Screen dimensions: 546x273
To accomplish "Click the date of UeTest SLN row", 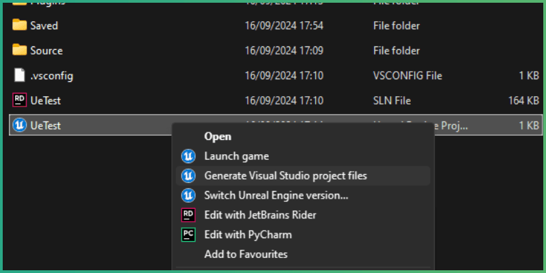I will click(284, 100).
